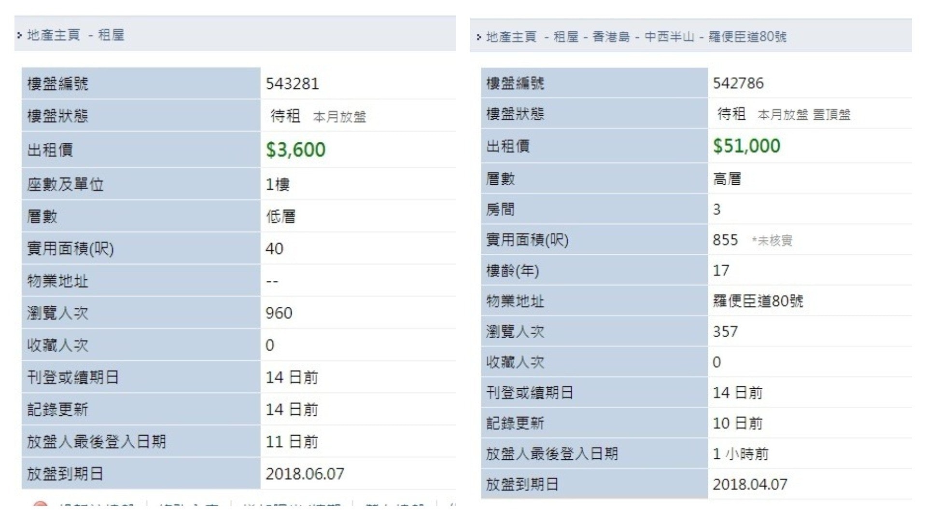This screenshot has width=927, height=521.
Task: Click the red icon below left table
Action: click(41, 505)
